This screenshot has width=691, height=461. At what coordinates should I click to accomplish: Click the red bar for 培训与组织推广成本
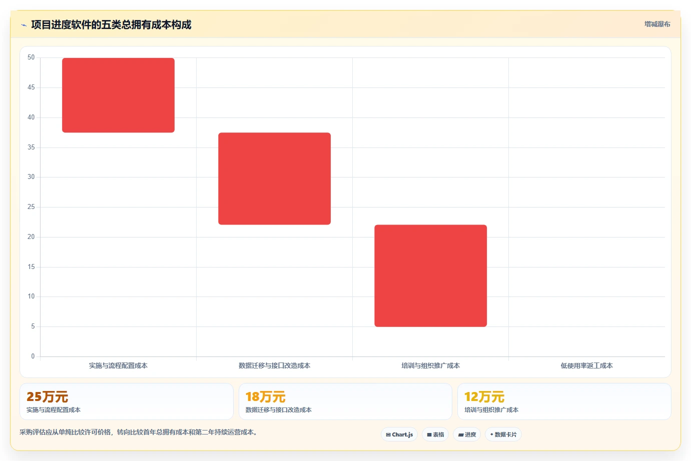430,275
